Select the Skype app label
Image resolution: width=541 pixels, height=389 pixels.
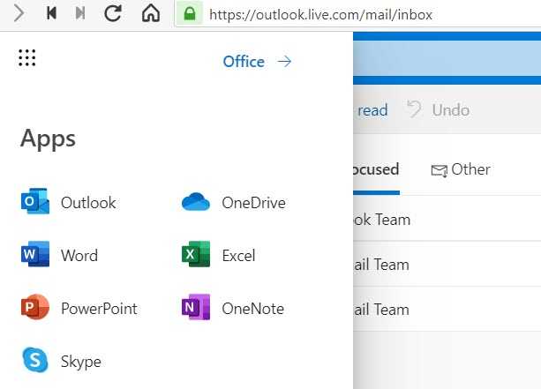click(81, 362)
